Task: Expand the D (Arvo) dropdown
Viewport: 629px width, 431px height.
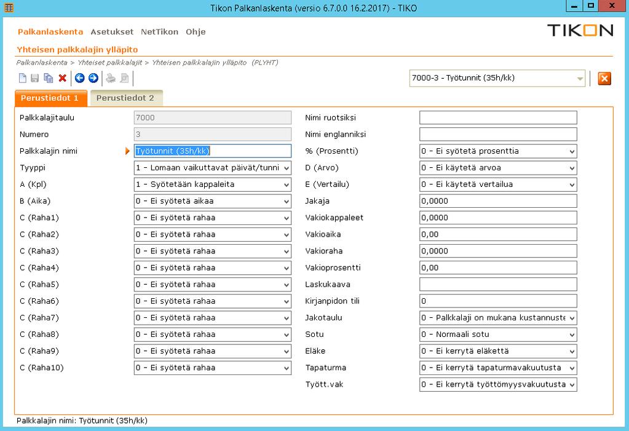Action: 572,168
